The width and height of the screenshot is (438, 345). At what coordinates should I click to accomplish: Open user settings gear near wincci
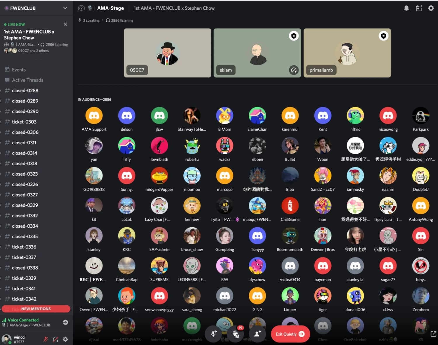pos(65,339)
